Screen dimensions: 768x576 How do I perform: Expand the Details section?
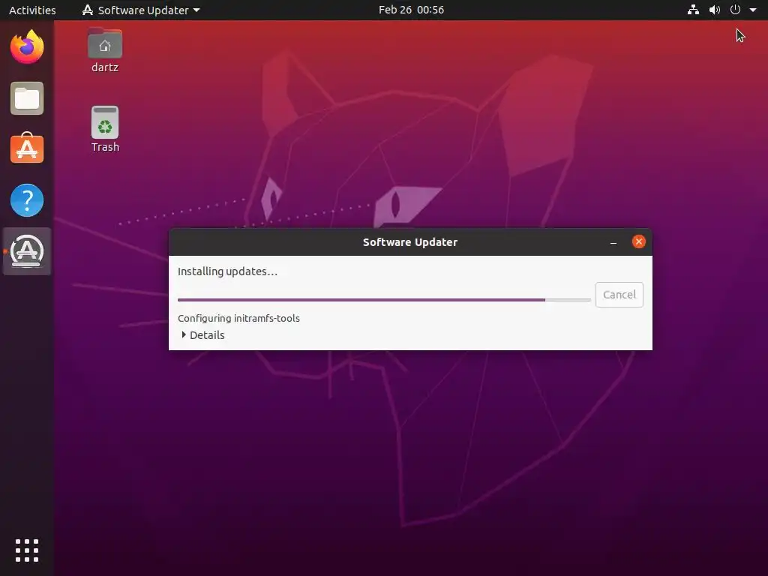tap(202, 335)
